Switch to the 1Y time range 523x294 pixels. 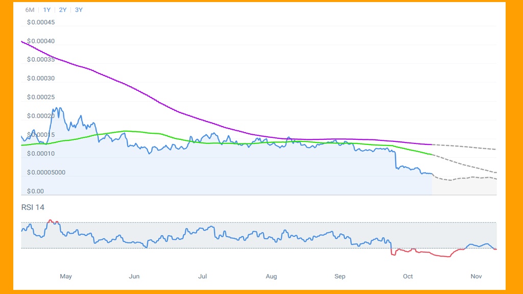coord(47,10)
